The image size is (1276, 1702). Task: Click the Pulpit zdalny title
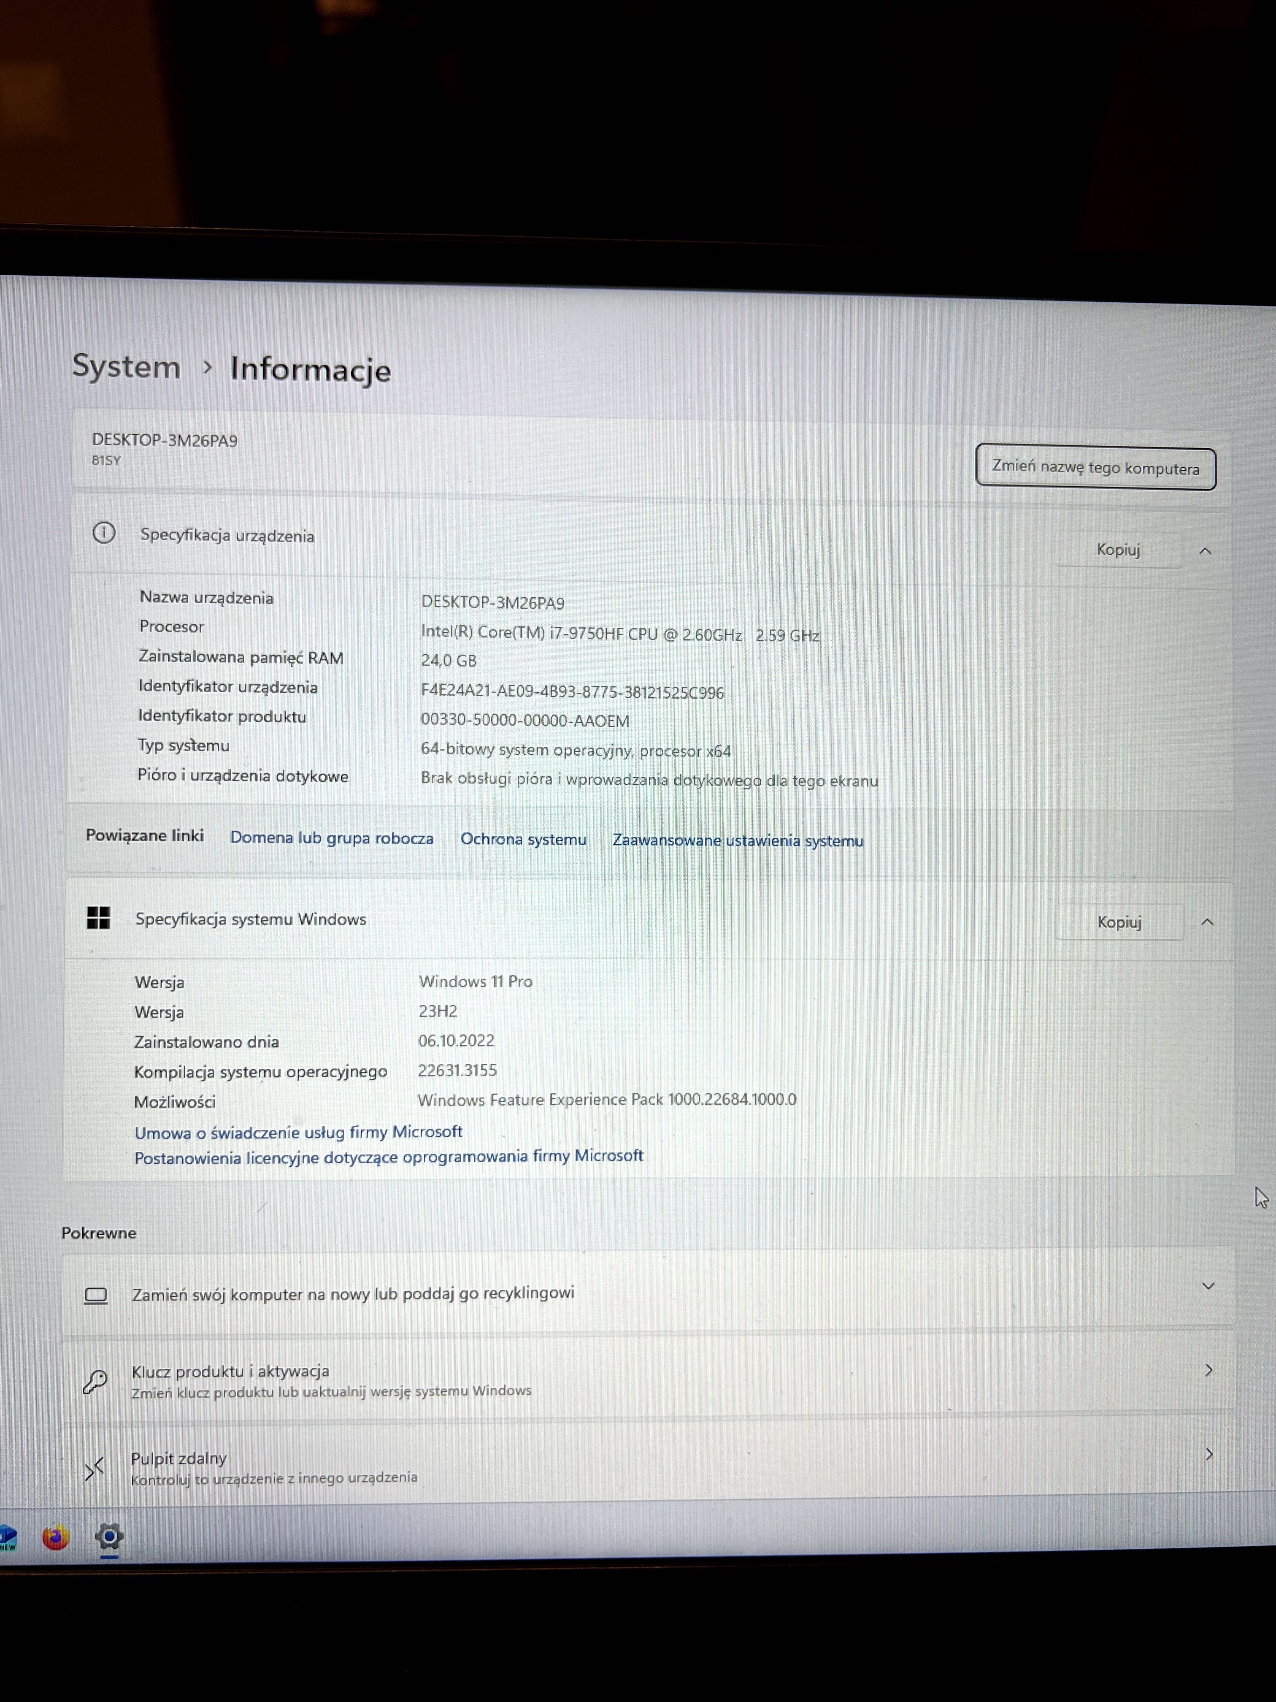pos(178,1458)
